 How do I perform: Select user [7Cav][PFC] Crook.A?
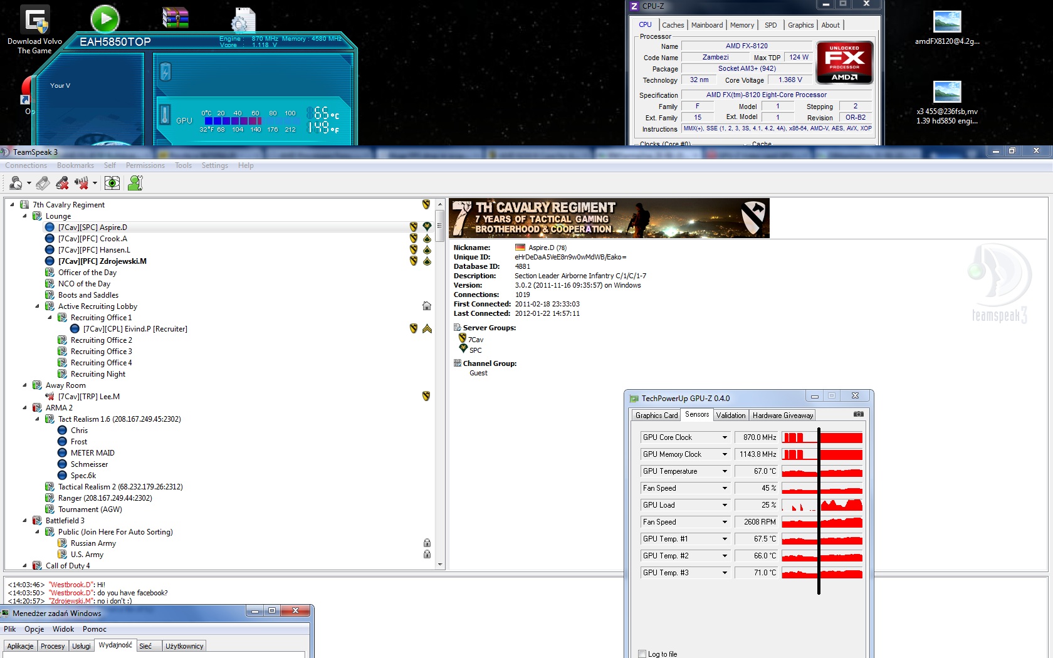click(x=93, y=239)
